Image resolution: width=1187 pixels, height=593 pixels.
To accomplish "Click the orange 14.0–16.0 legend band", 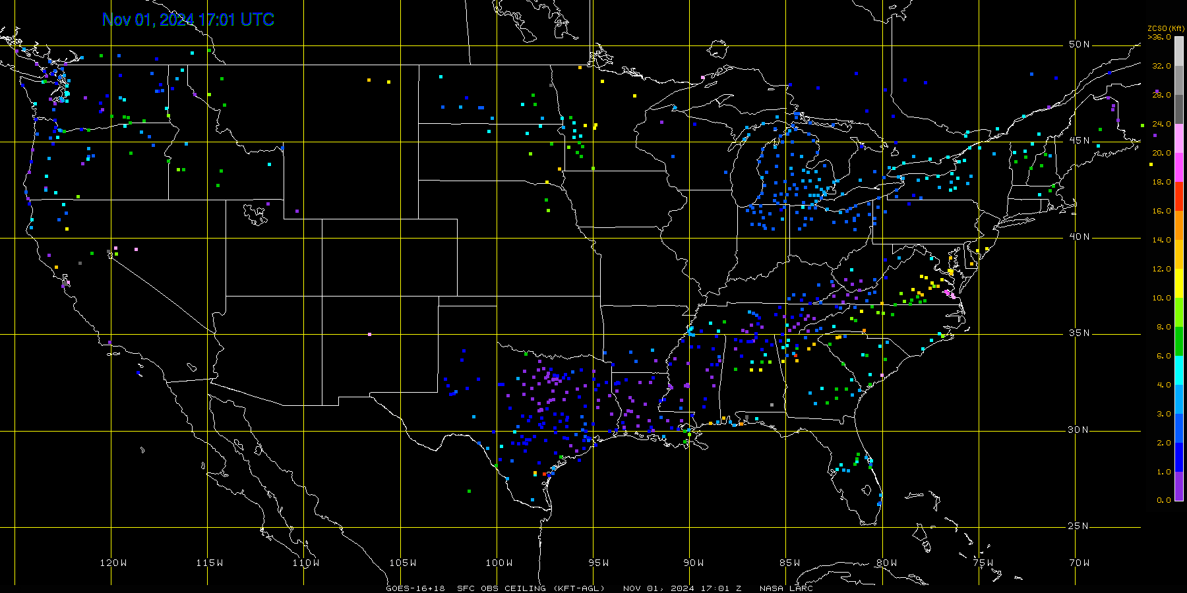I will click(x=1179, y=225).
